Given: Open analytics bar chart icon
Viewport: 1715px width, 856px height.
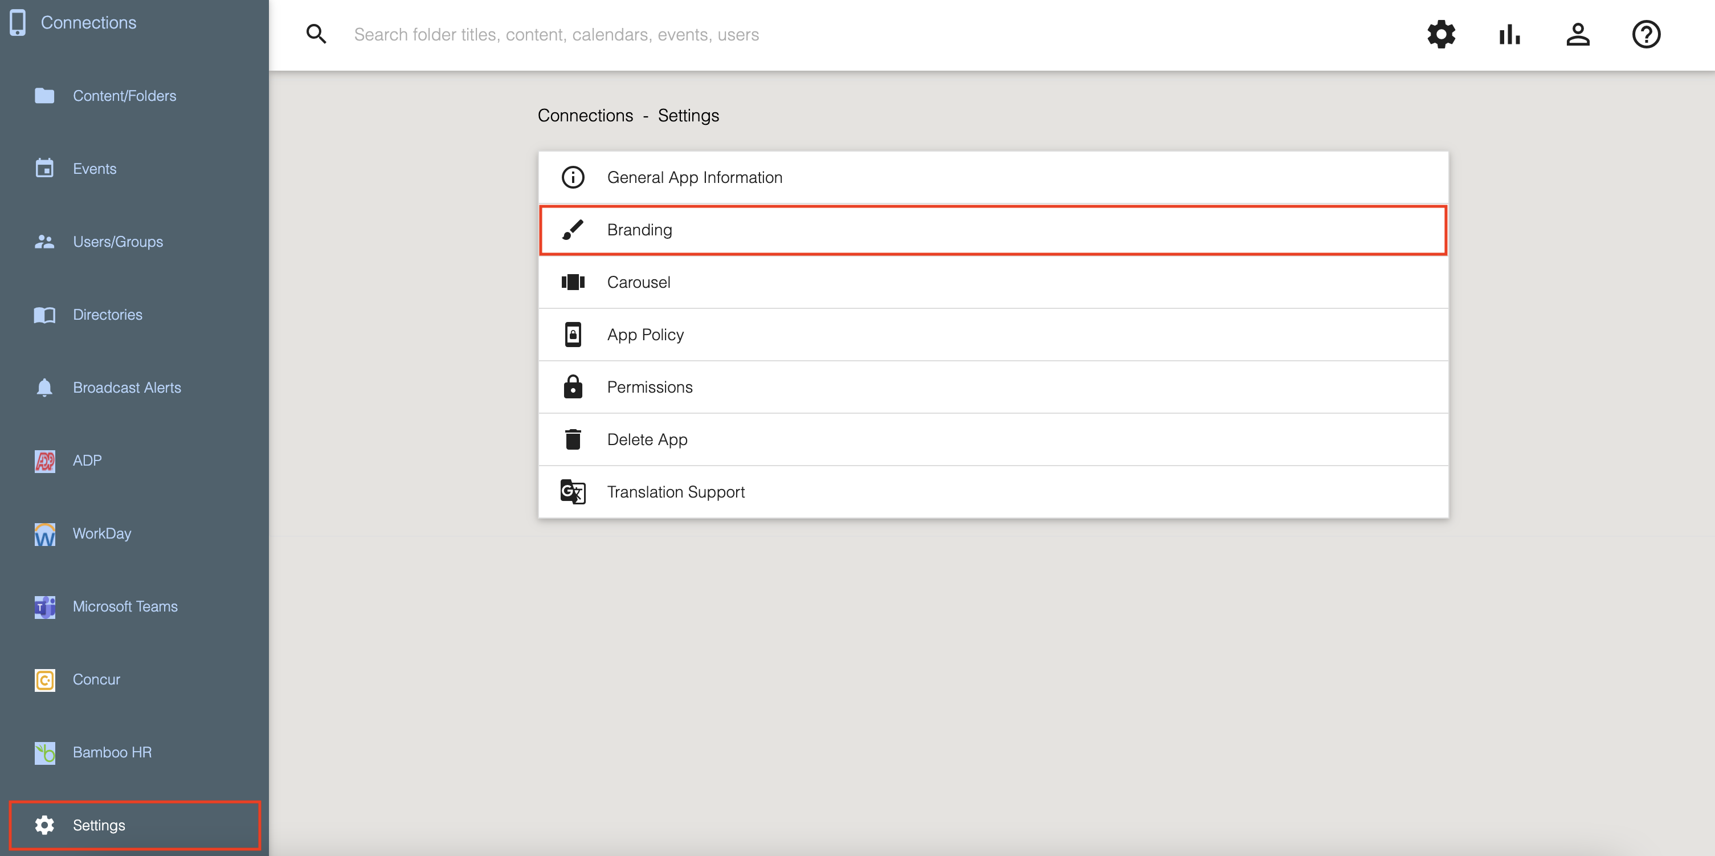Looking at the screenshot, I should (x=1509, y=34).
